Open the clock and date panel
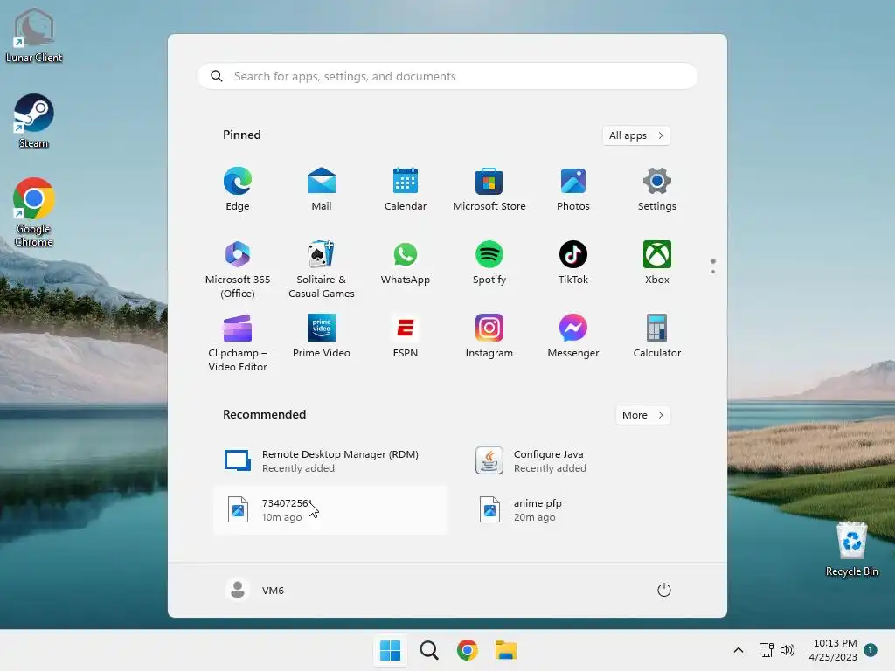 point(833,650)
